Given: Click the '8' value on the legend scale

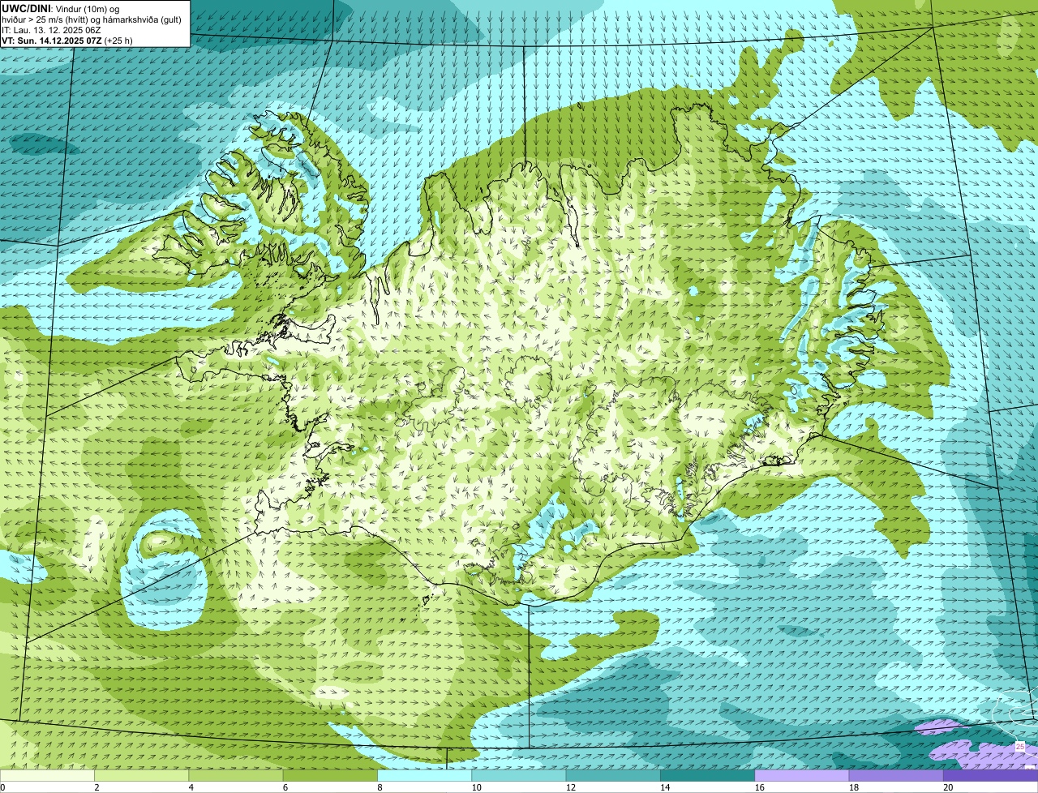Looking at the screenshot, I should [380, 787].
